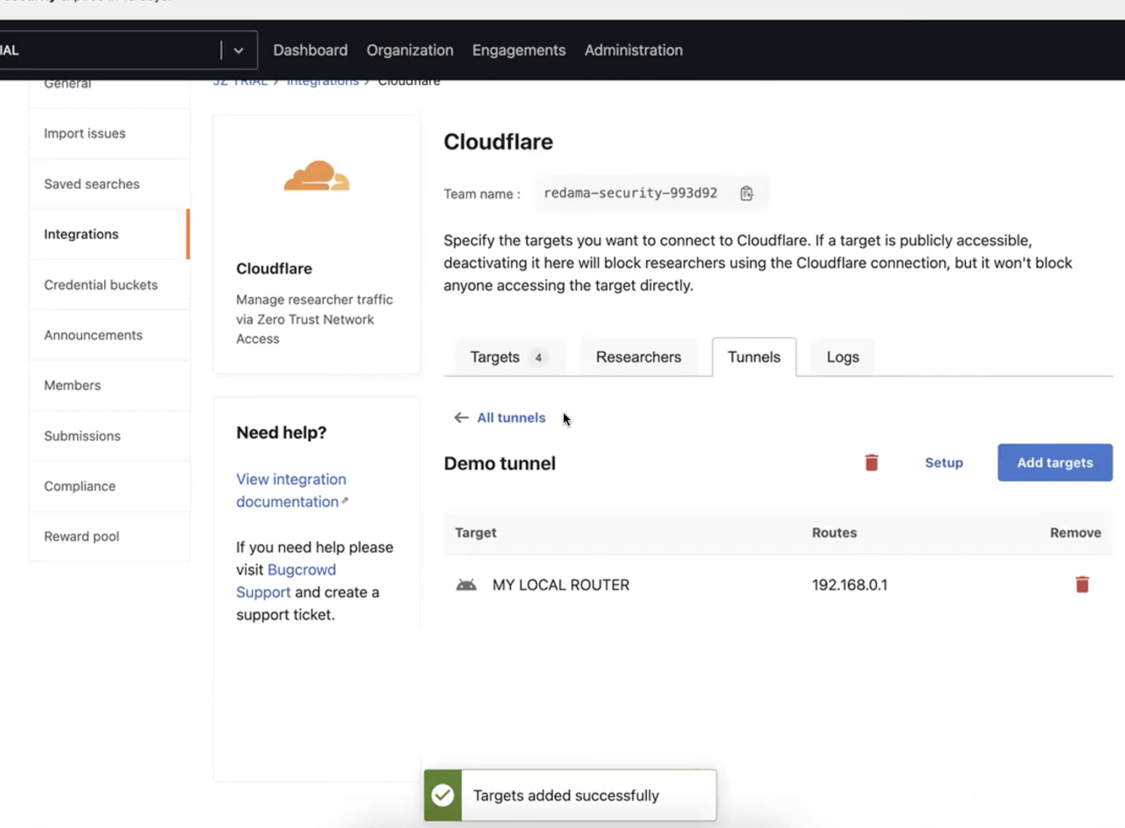Open Submissions in sidebar
This screenshot has width=1125, height=828.
(109, 436)
